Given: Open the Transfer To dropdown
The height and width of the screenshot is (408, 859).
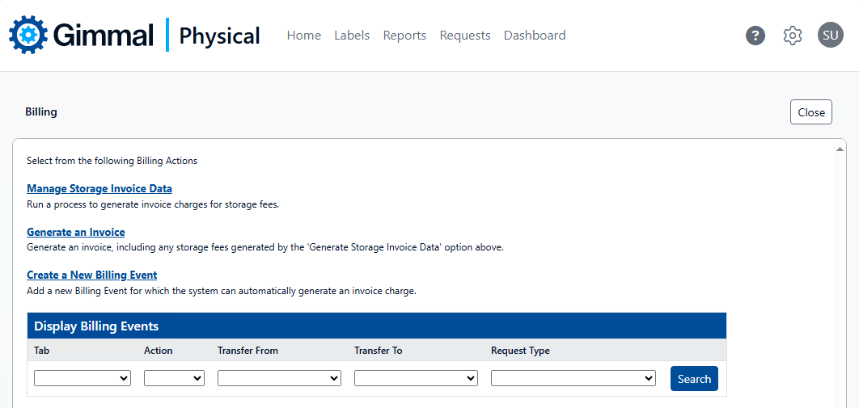Looking at the screenshot, I should click(x=416, y=378).
